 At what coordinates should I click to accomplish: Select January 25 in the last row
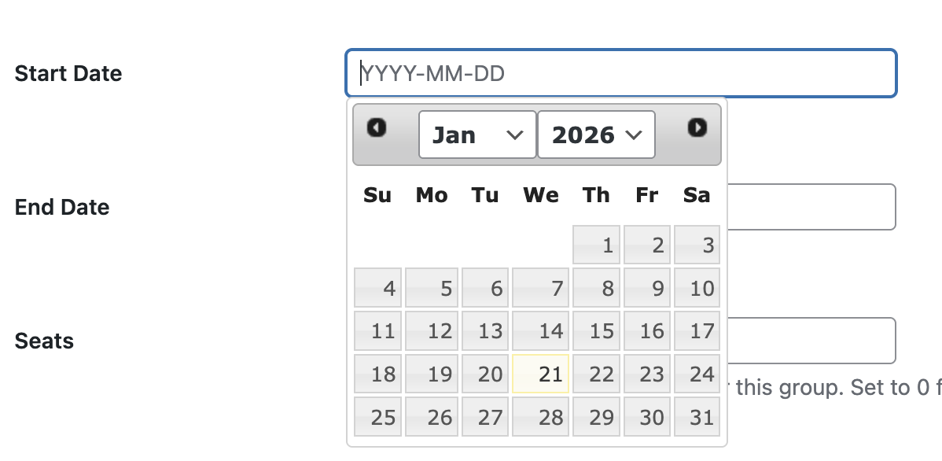pyautogui.click(x=377, y=417)
